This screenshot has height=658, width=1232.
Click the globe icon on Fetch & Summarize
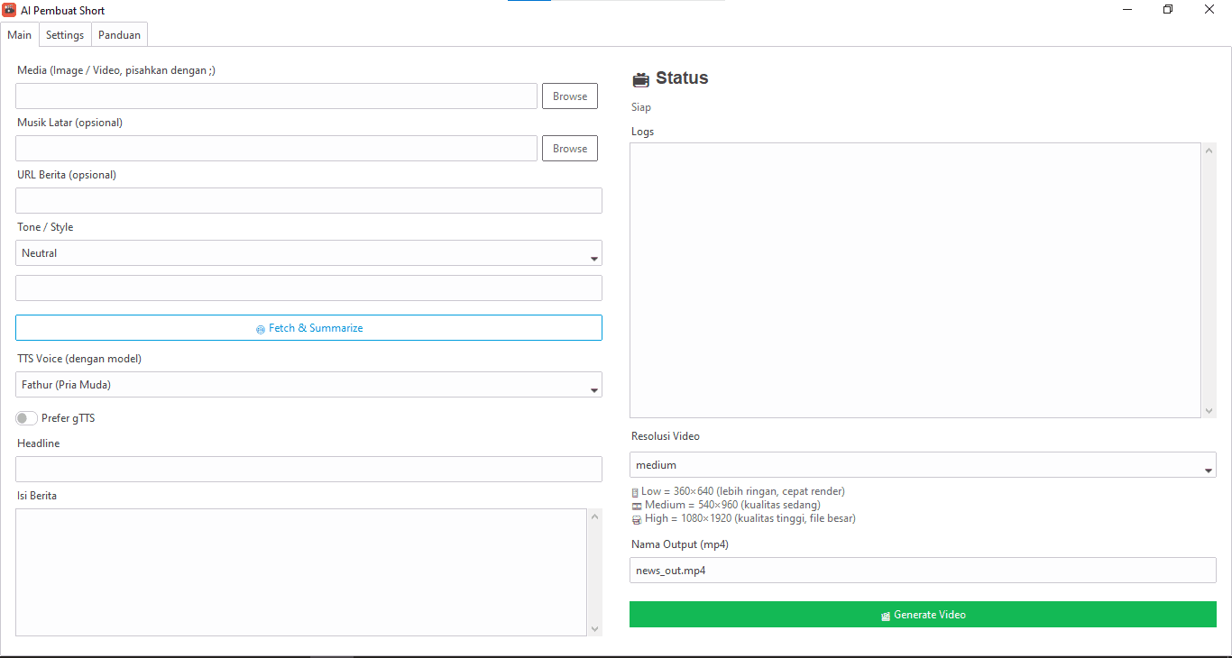click(x=262, y=327)
